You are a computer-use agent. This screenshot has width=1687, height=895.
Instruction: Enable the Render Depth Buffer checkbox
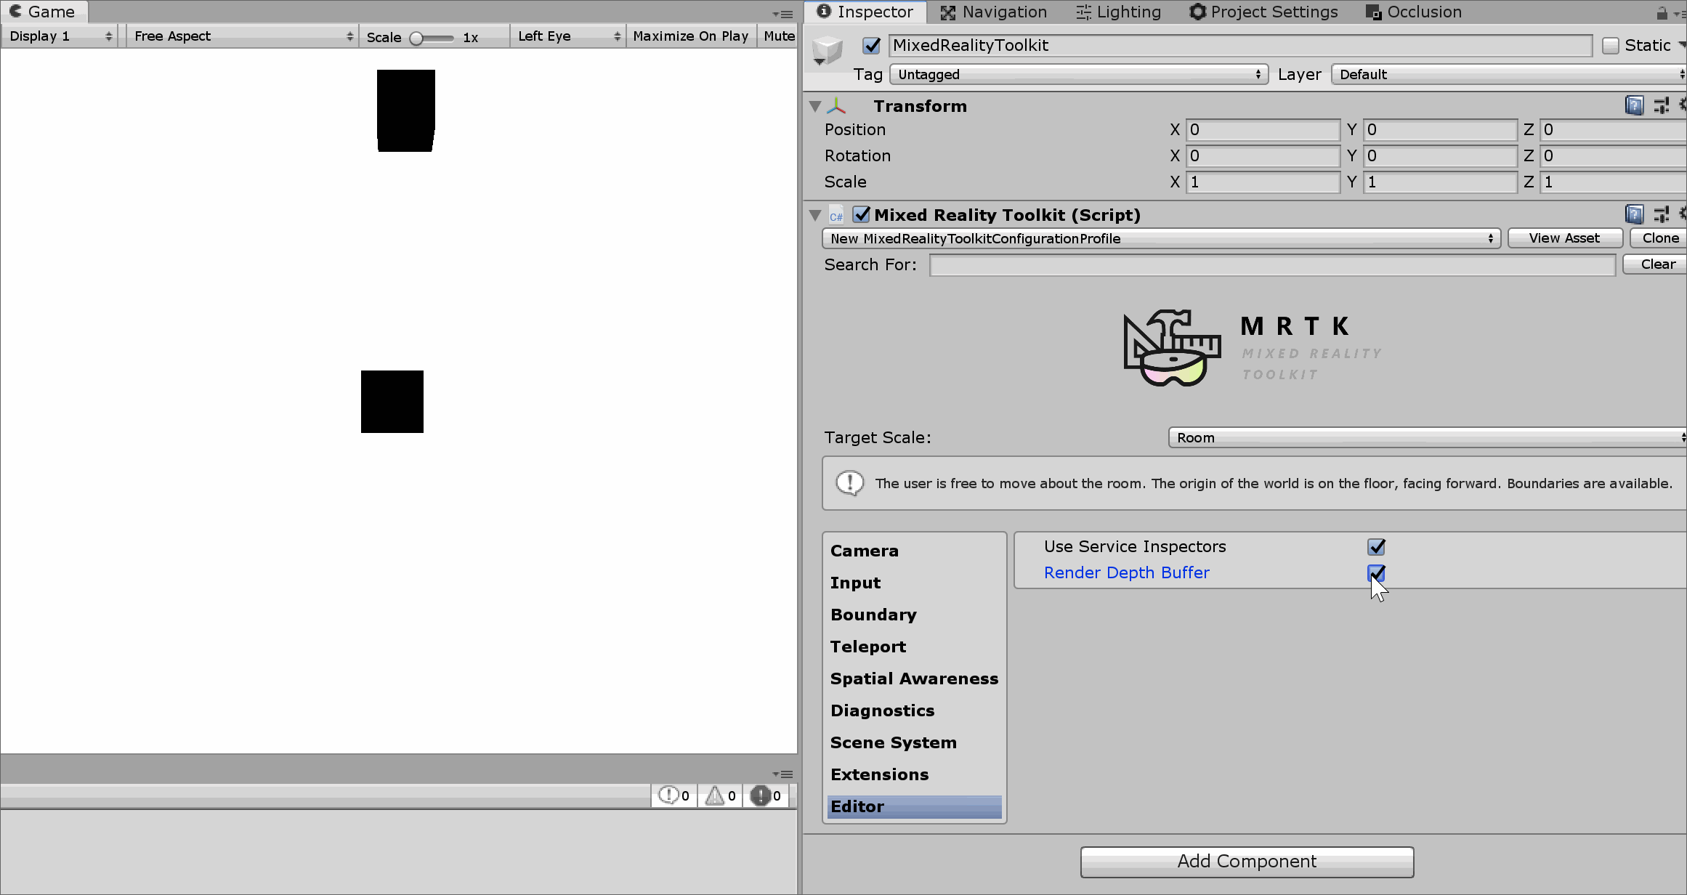pos(1375,572)
